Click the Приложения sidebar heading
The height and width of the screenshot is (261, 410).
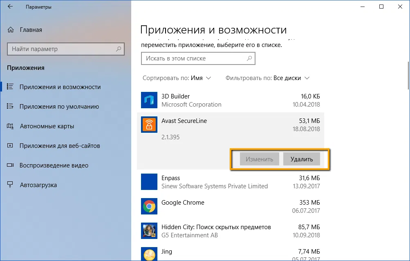[26, 68]
